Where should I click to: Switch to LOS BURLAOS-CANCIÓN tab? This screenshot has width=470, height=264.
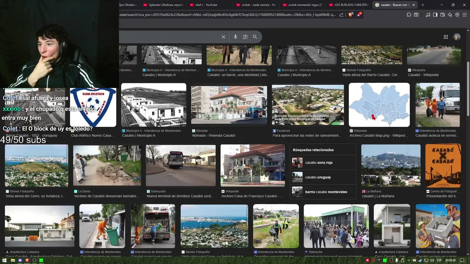(x=349, y=5)
